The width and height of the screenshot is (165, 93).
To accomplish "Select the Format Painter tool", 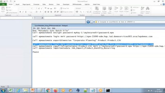I will point(12,13).
